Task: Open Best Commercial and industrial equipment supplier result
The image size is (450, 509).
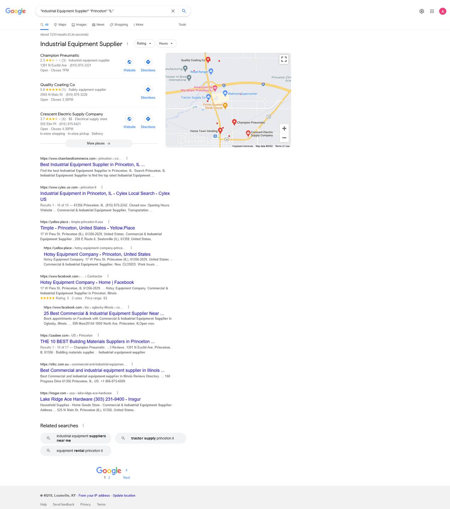Action: coord(102,370)
